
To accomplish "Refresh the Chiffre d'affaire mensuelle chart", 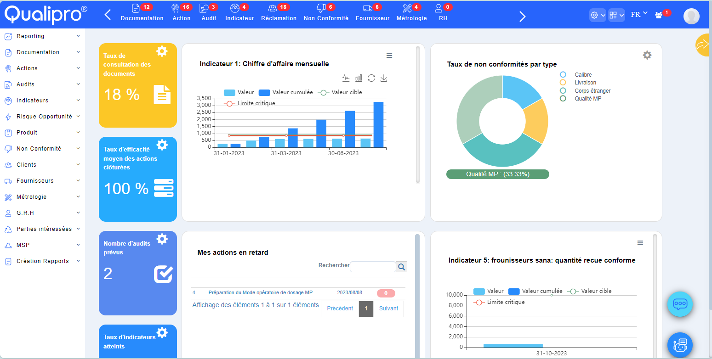I will pos(371,78).
